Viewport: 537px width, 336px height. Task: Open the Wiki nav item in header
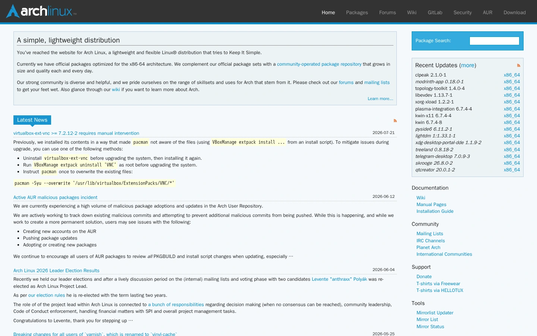(x=412, y=12)
